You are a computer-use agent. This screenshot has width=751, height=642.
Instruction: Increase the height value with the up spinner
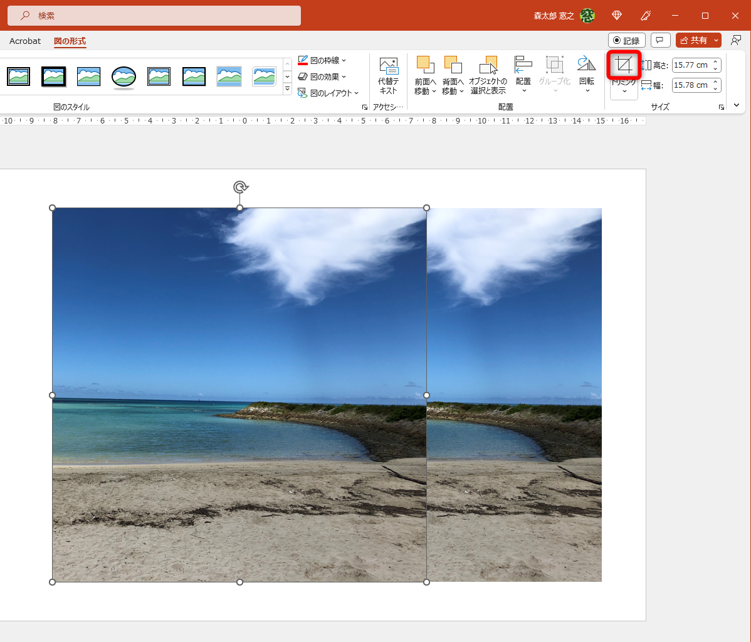point(715,61)
